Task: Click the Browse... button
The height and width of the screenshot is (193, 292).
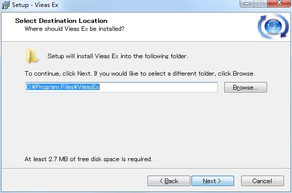Action: (246, 87)
